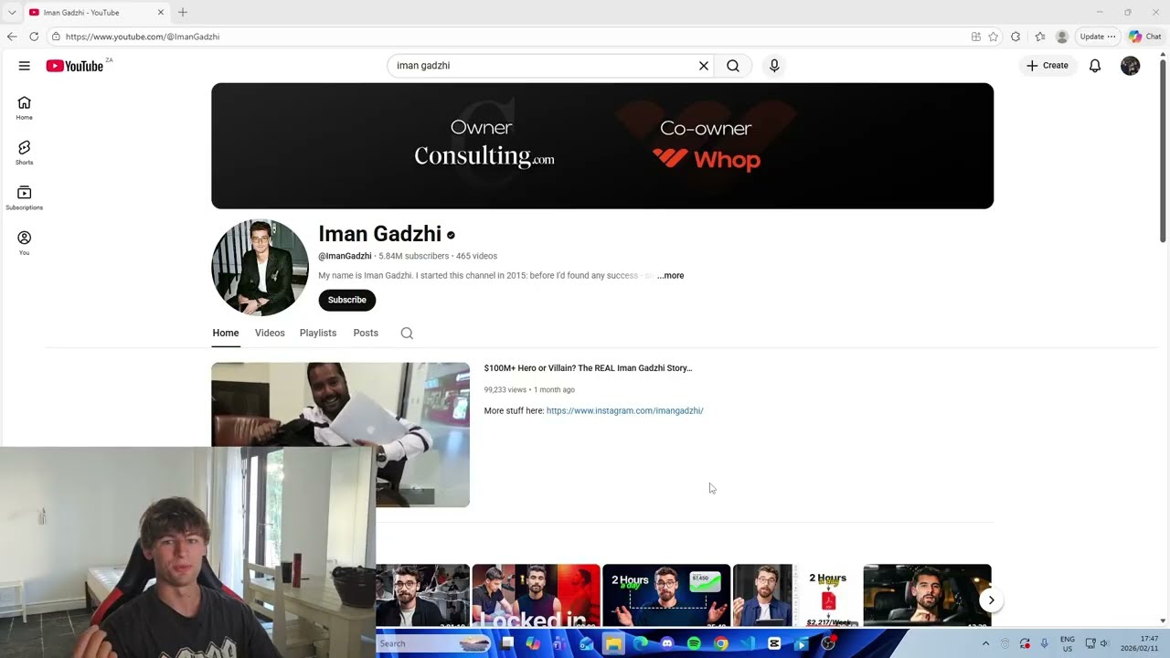Click the Iman Gadzhi channel profile picture
1170x658 pixels.
(x=260, y=268)
